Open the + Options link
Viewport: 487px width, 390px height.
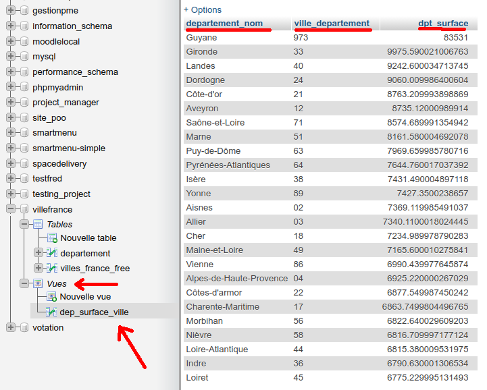click(203, 10)
